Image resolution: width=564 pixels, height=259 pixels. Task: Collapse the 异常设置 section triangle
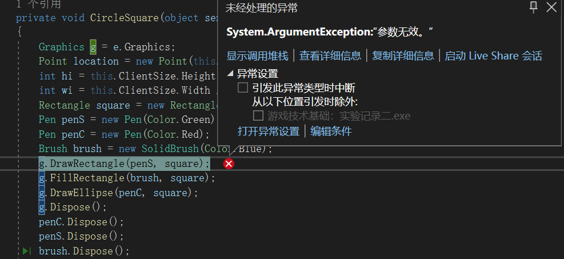pos(230,73)
